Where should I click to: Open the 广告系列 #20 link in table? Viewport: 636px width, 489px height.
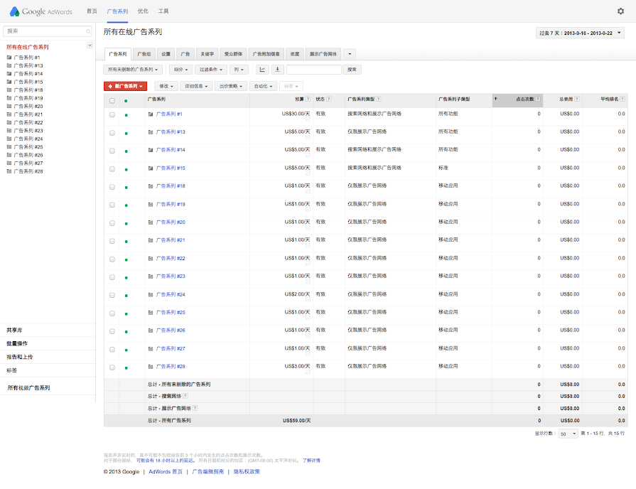click(x=171, y=222)
